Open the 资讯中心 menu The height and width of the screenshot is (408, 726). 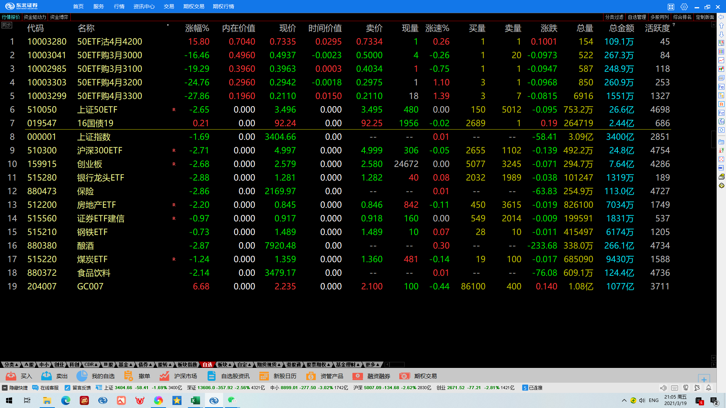144,7
